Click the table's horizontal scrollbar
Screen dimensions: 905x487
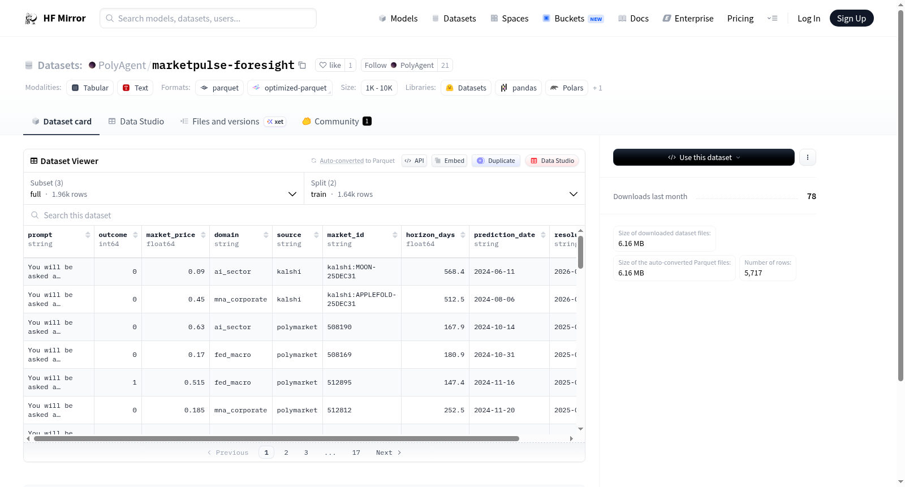click(x=277, y=438)
